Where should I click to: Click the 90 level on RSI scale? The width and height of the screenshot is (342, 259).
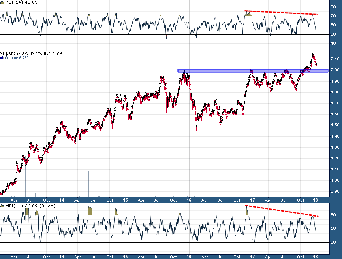pos(333,7)
